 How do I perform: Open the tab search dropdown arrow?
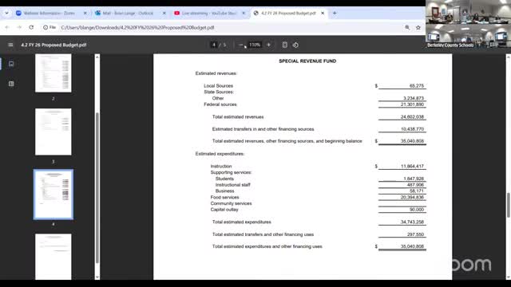pos(6,13)
